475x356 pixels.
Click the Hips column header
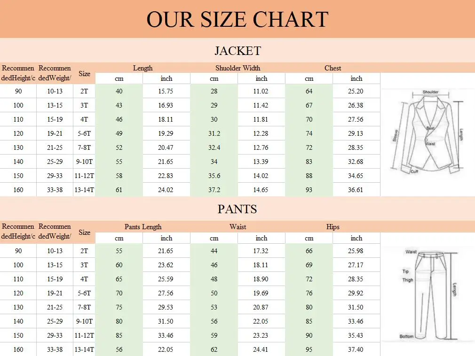click(332, 227)
